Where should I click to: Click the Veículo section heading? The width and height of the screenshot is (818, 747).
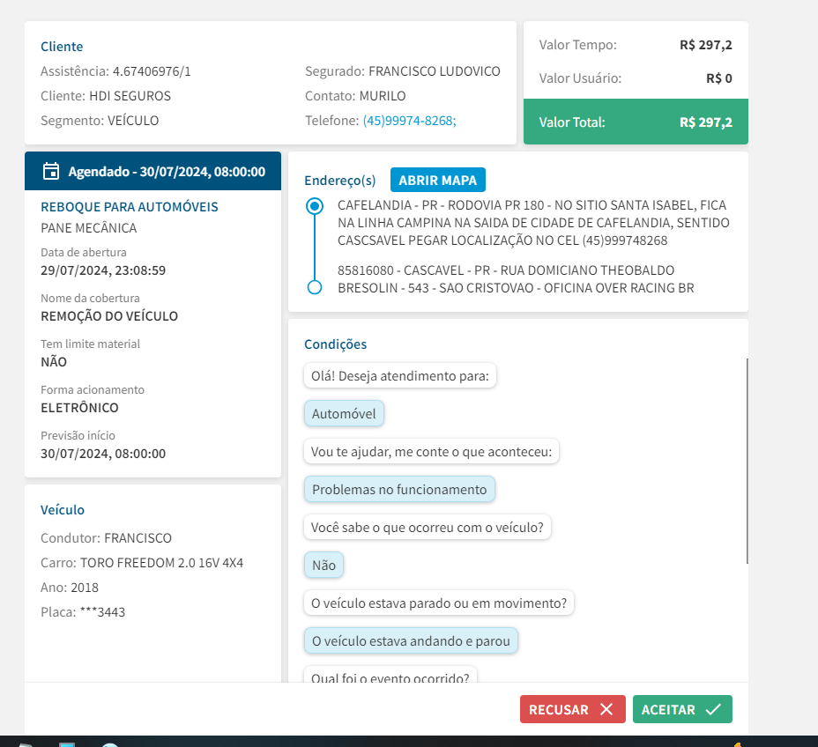(x=63, y=509)
